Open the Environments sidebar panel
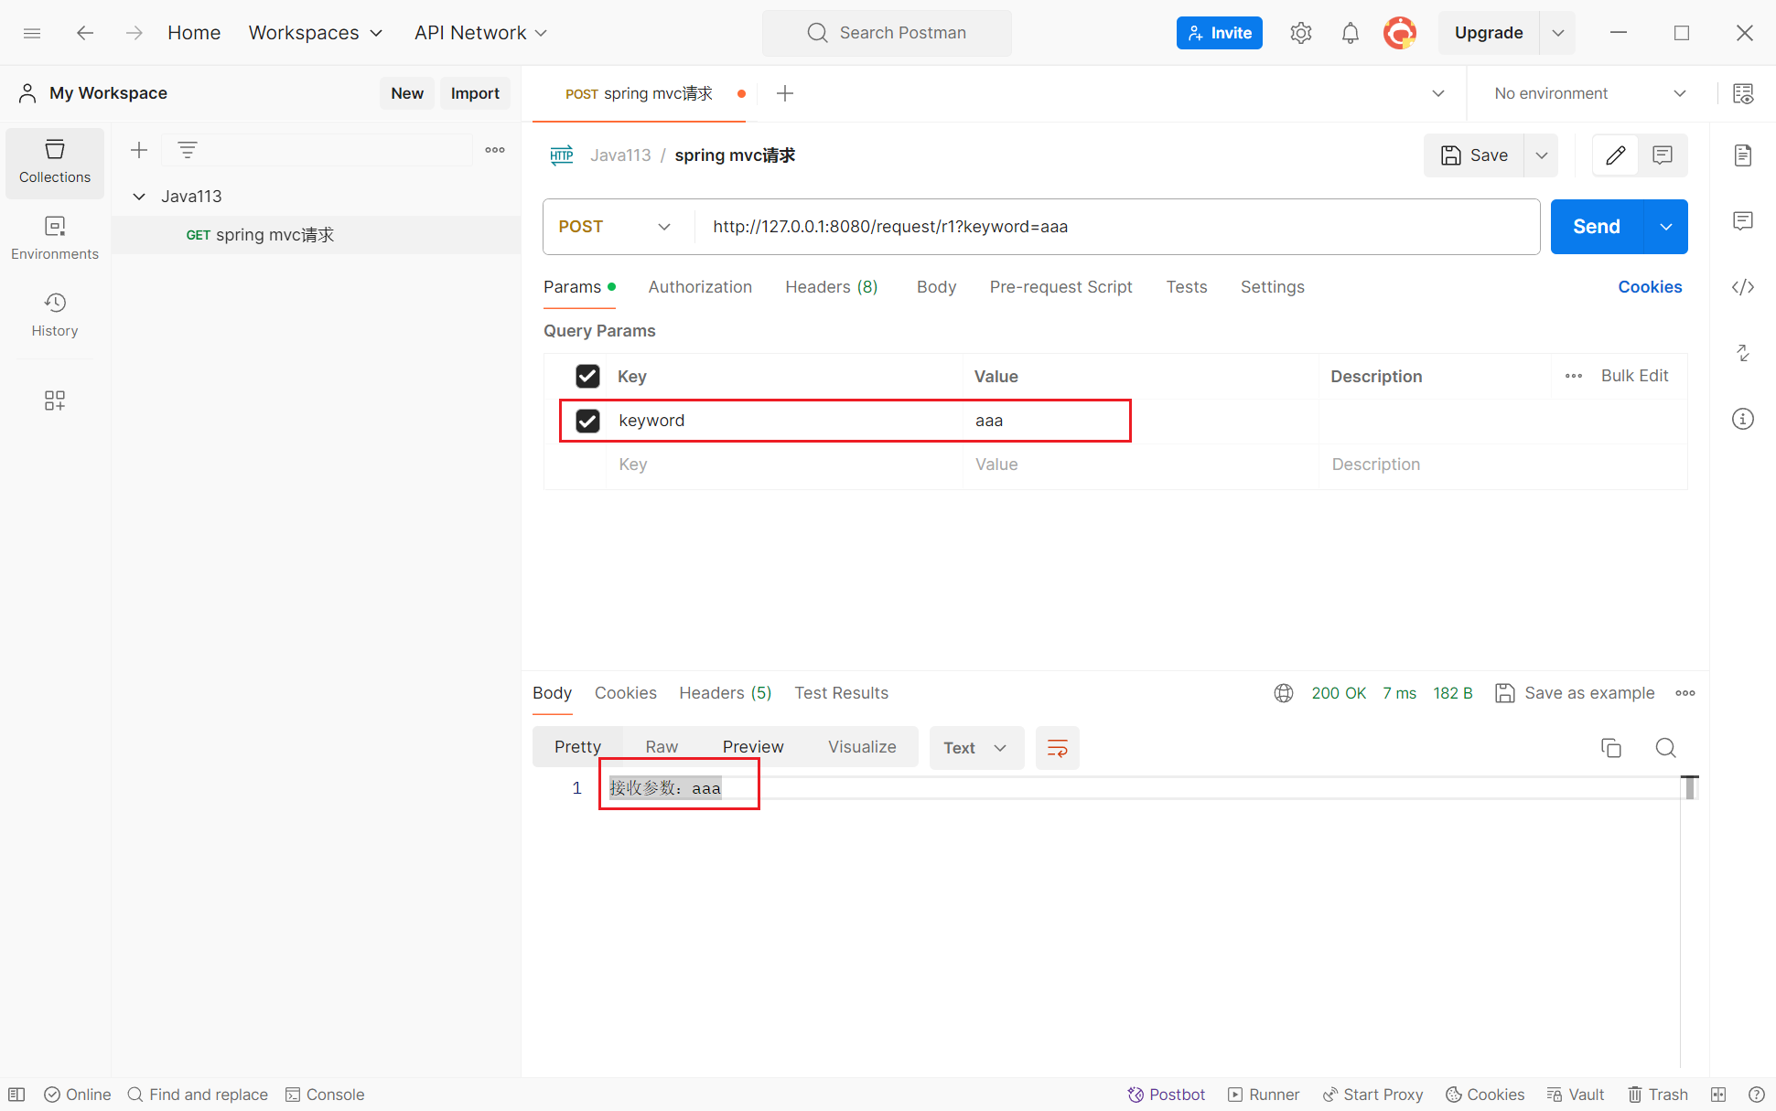The width and height of the screenshot is (1776, 1111). click(x=55, y=237)
